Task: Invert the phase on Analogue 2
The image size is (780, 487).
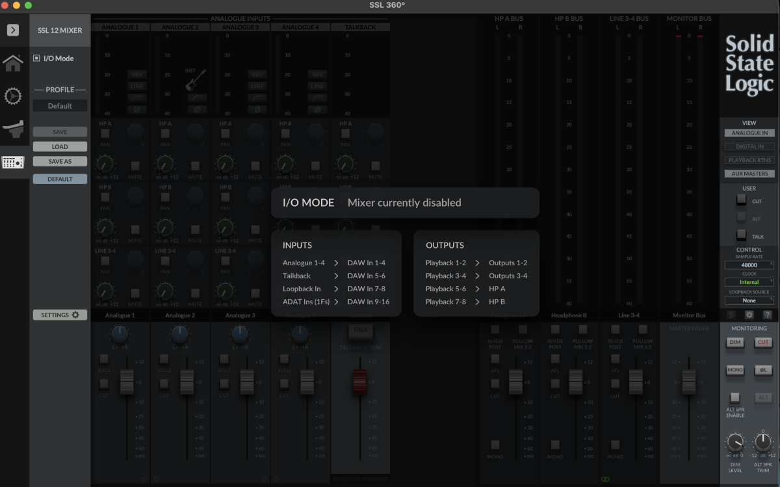Action: [197, 110]
